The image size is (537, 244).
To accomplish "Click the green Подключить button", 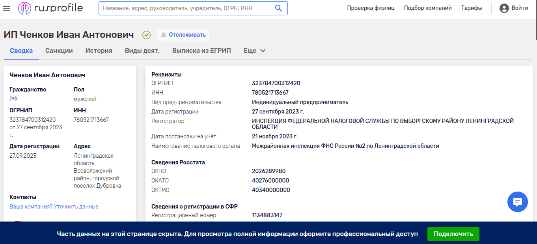I will [x=453, y=234].
